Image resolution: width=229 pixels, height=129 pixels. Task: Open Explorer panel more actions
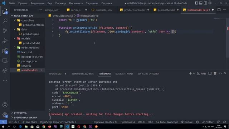tap(40, 10)
